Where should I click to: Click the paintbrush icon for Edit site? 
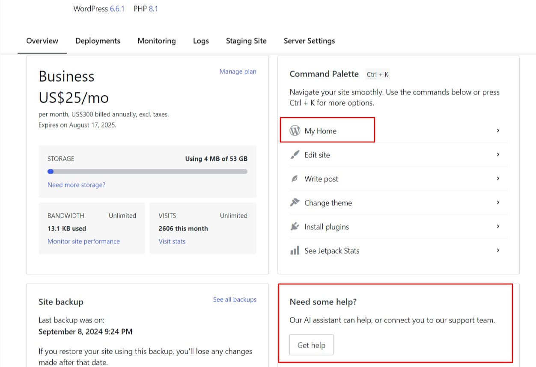click(x=295, y=155)
